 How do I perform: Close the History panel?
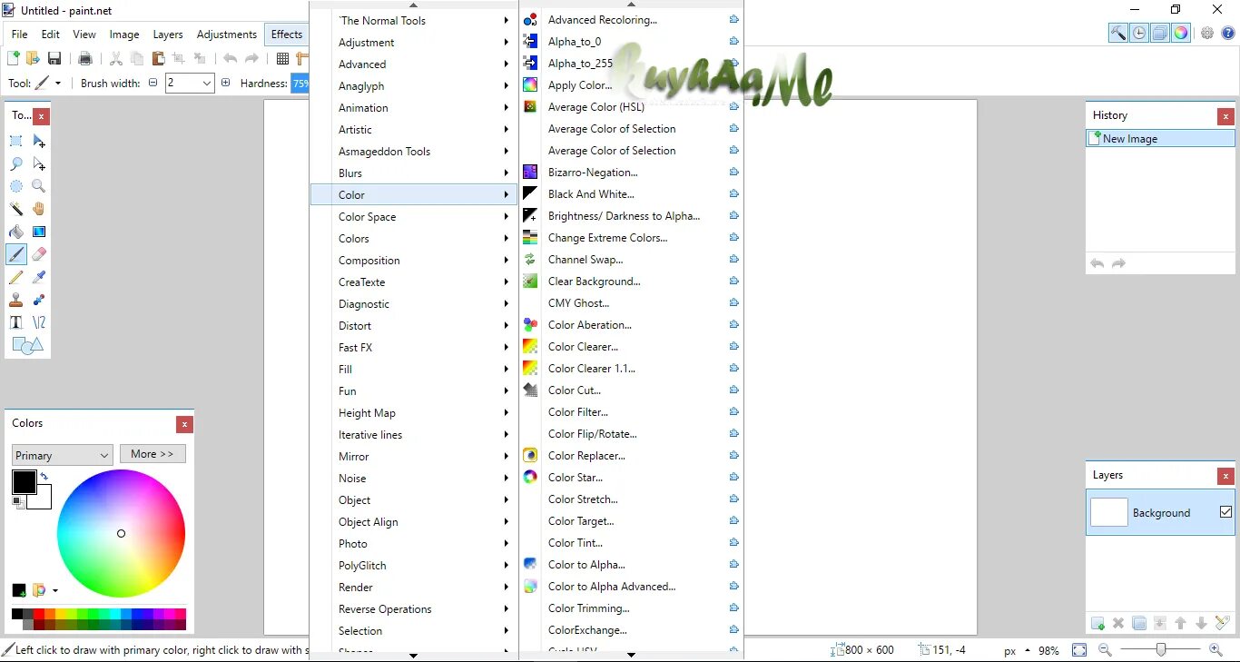[1225, 116]
